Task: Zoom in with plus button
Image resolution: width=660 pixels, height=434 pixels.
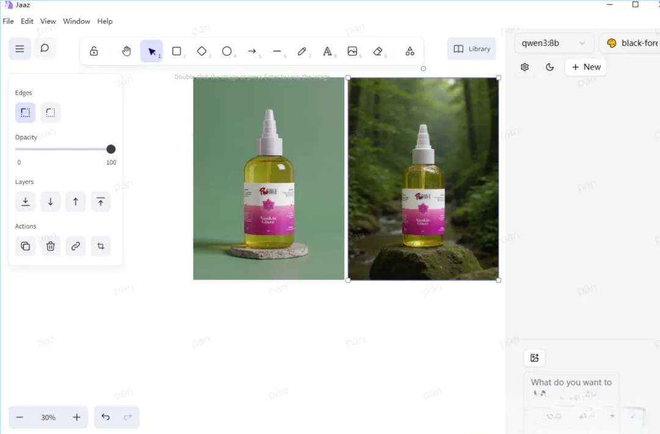Action: (76, 417)
